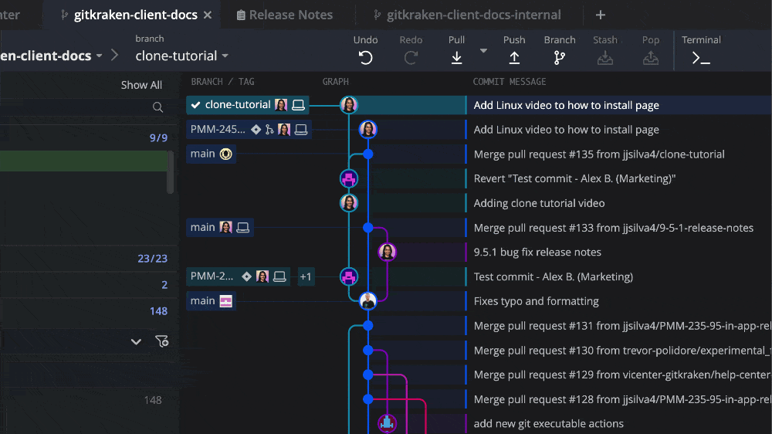This screenshot has height=434, width=772.
Task: Select 'Merge pull request #129' commit
Action: [x=621, y=375]
